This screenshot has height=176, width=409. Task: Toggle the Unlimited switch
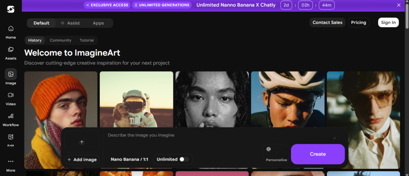coord(184,159)
